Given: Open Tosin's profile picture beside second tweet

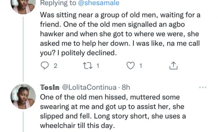Looking at the screenshot, I should [x=23, y=96].
